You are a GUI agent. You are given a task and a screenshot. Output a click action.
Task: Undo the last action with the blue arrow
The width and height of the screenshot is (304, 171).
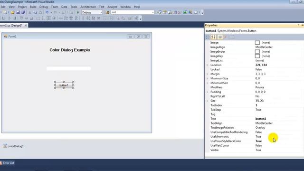(47, 12)
